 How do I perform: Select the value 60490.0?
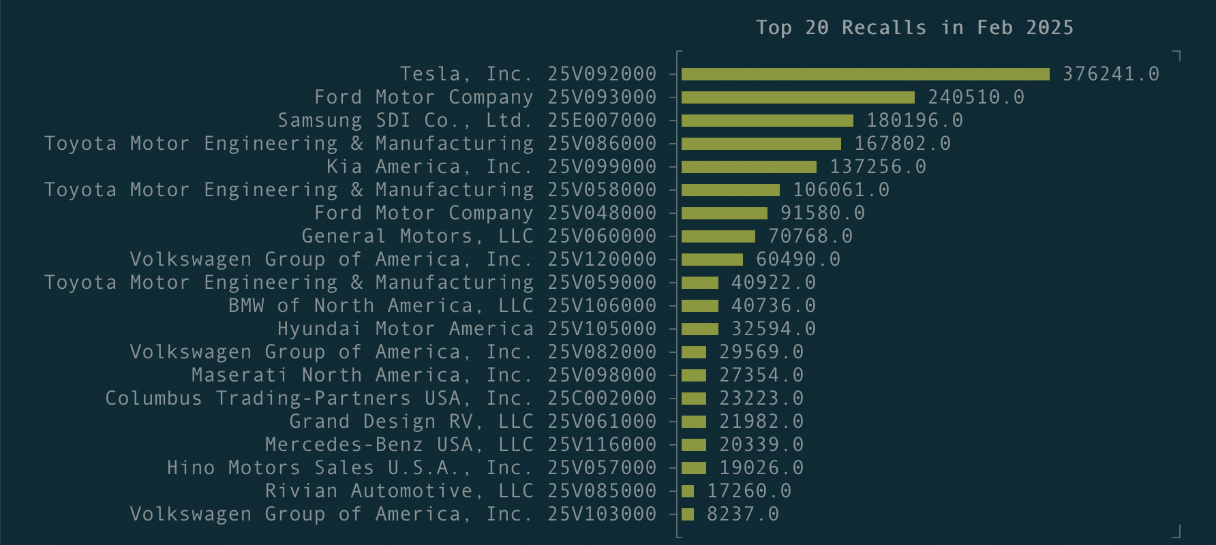point(798,259)
